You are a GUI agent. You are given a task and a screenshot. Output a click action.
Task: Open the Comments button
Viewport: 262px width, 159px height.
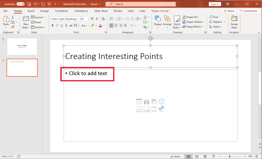coord(248,11)
